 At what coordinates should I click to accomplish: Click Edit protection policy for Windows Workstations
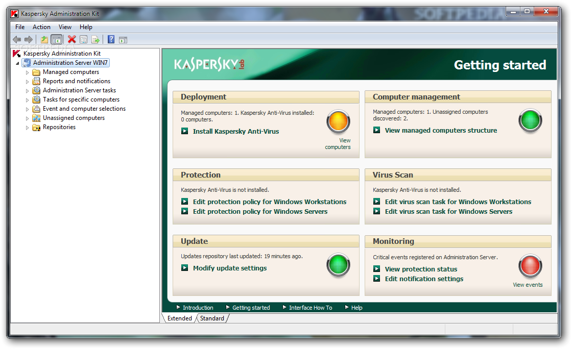click(x=270, y=202)
